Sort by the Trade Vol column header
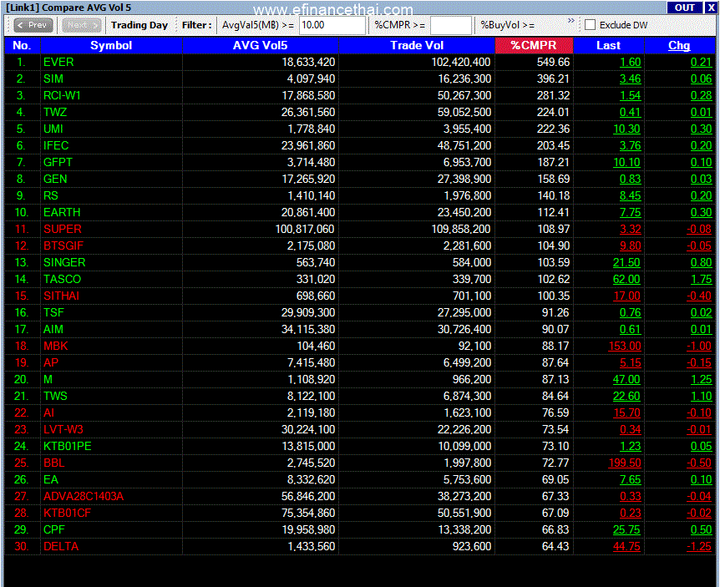 click(x=417, y=45)
